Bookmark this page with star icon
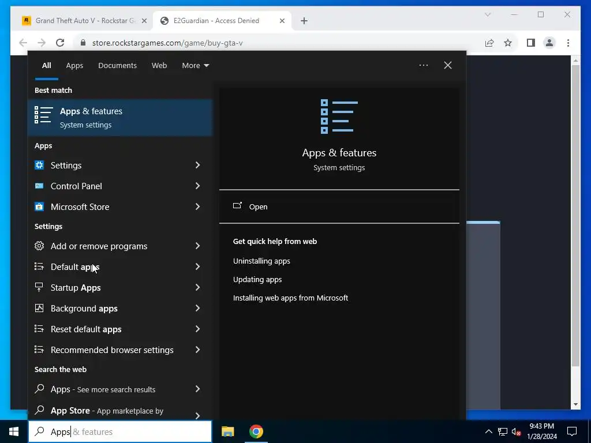The image size is (591, 443). (x=508, y=43)
